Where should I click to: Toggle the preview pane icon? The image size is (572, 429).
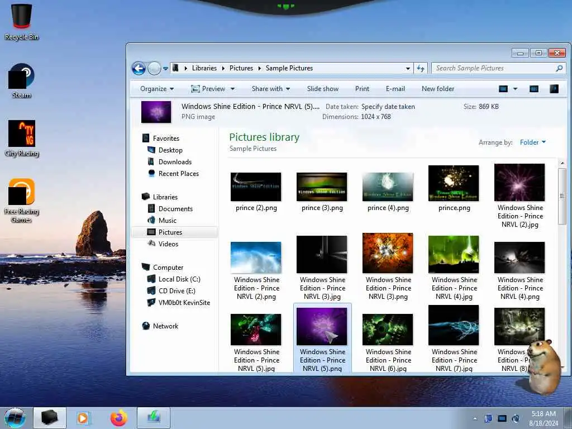pos(533,89)
